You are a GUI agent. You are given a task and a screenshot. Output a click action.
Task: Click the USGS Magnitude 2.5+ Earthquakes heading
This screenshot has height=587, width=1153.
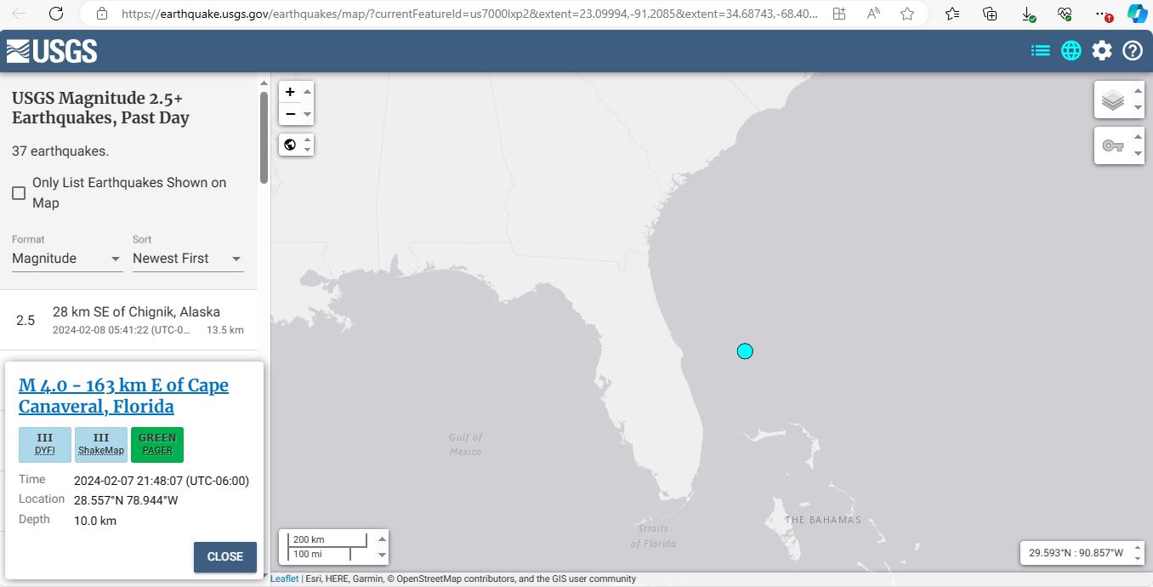100,108
